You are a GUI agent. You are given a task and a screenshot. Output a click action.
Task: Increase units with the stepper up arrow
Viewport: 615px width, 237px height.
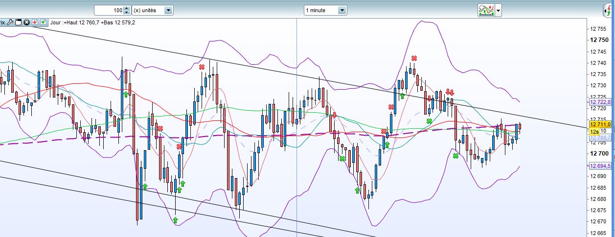click(127, 8)
